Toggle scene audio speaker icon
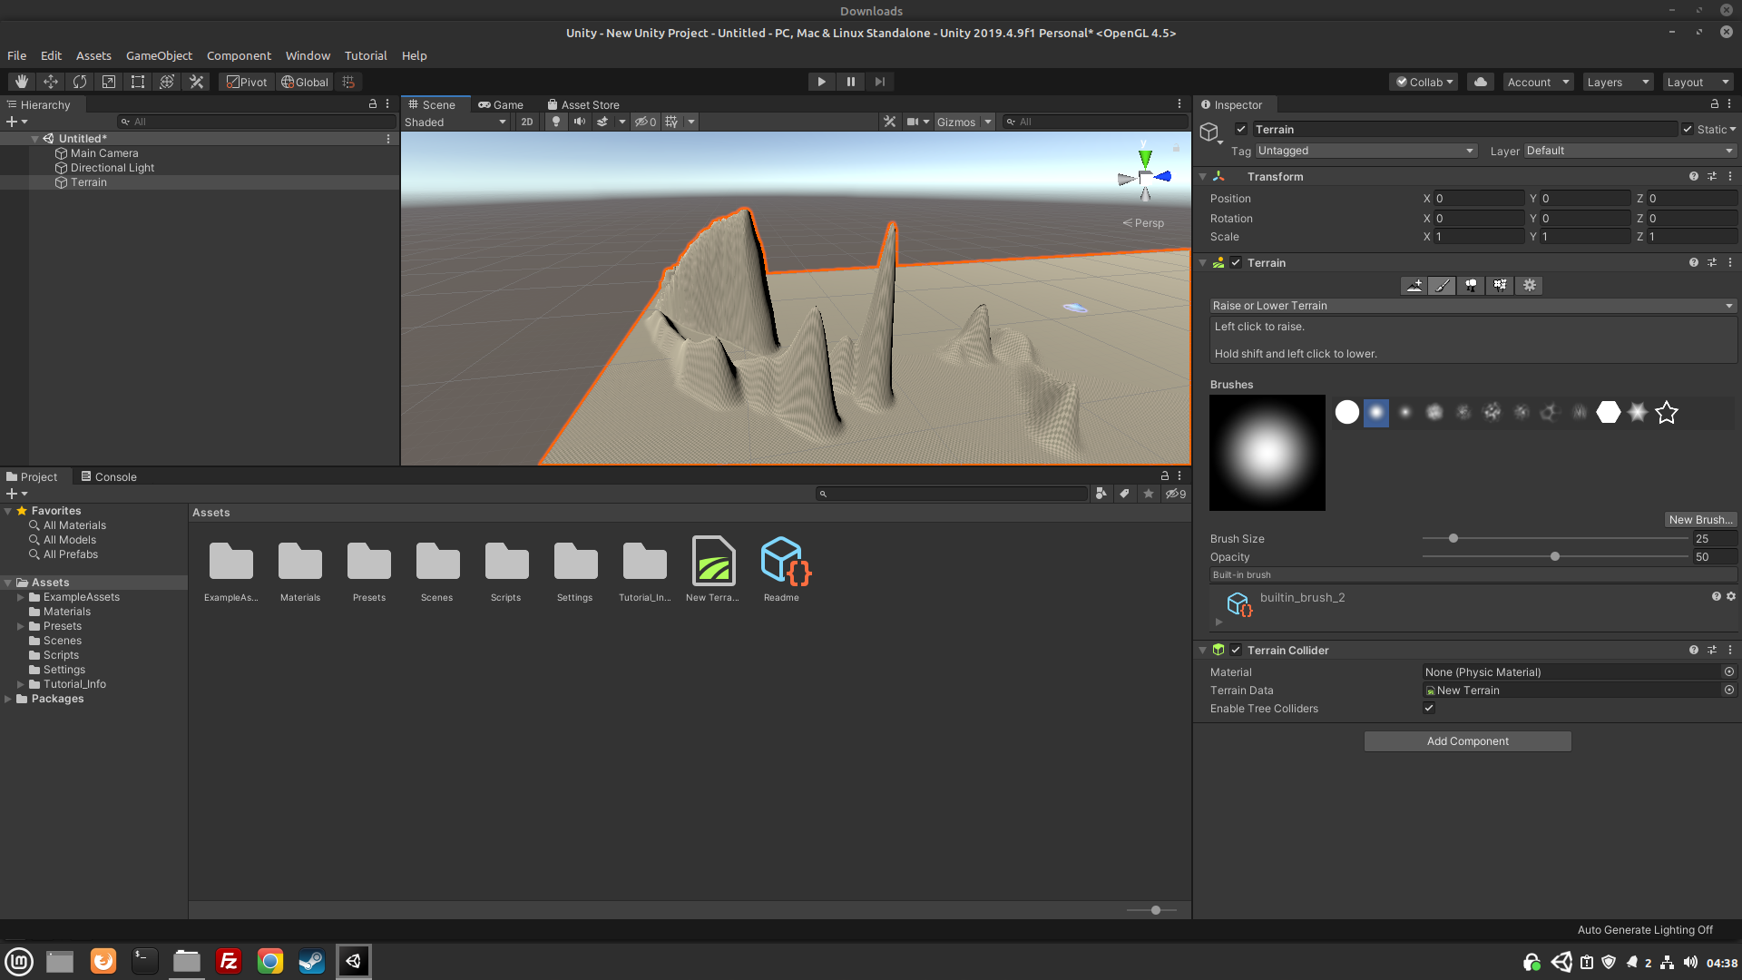The height and width of the screenshot is (980, 1742). pos(580,122)
